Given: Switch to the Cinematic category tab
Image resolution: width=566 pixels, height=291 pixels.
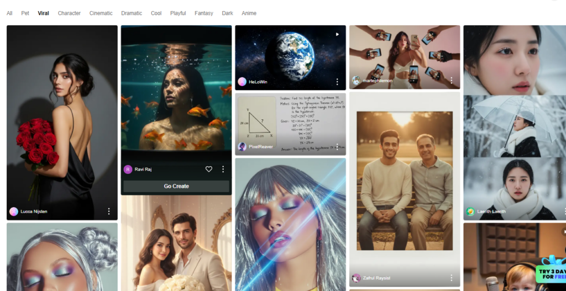Looking at the screenshot, I should click(x=101, y=13).
